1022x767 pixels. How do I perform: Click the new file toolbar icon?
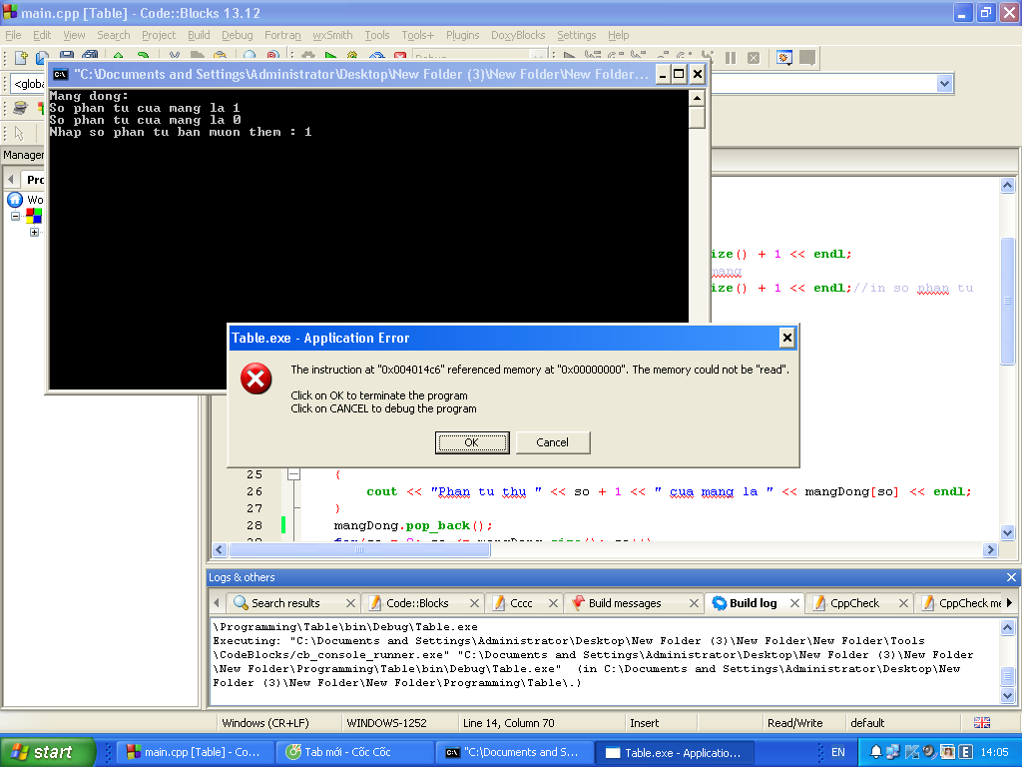click(20, 58)
